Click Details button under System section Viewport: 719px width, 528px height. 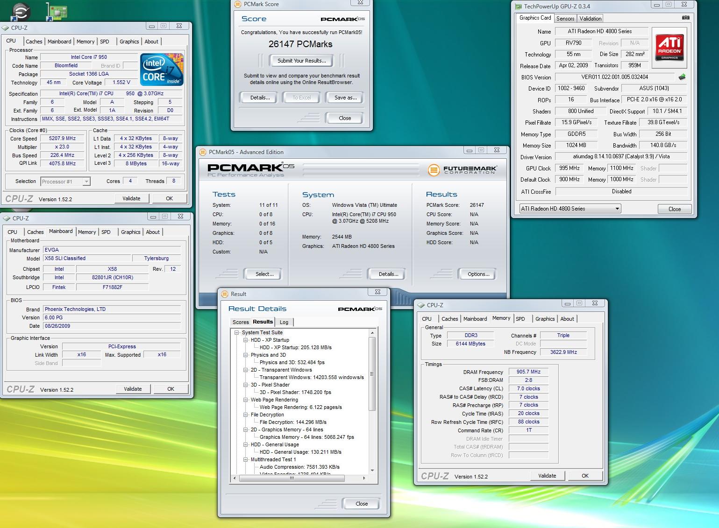pos(388,274)
